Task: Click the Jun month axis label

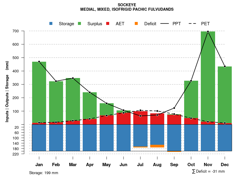Action: pos(123,165)
